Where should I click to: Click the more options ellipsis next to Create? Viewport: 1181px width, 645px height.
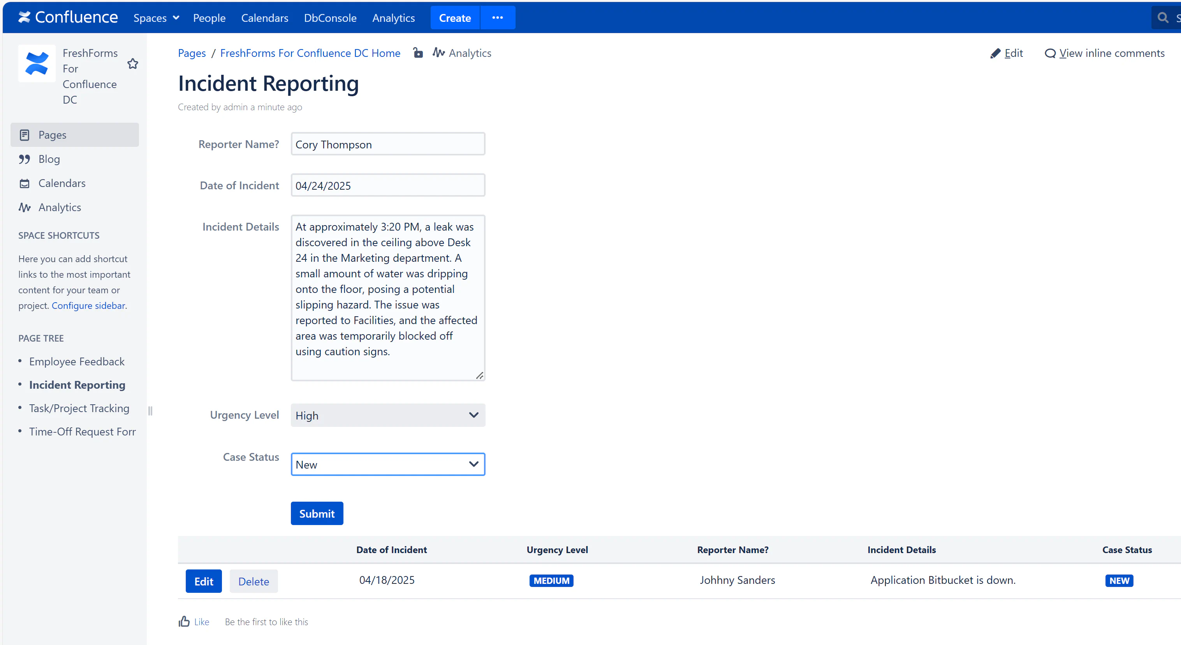497,18
